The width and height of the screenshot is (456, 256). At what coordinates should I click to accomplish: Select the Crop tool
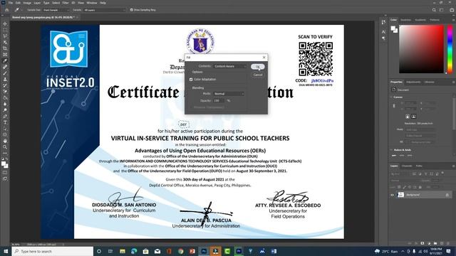tap(5, 48)
